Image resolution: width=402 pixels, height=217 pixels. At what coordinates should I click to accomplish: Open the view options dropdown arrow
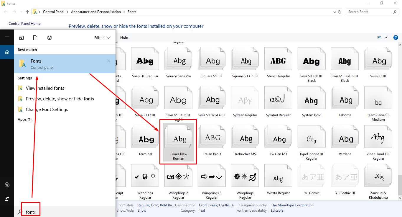click(x=386, y=37)
